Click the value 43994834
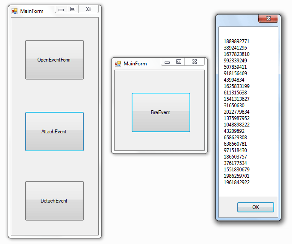The width and height of the screenshot is (292, 244). tap(234, 80)
